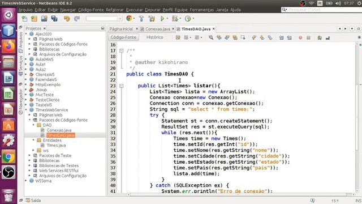Click the Comment lines icon in editor toolbar
Image resolution: width=362 pixels, height=204 pixels.
(320, 37)
